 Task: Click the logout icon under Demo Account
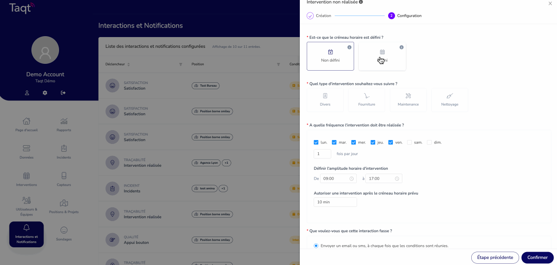(63, 93)
